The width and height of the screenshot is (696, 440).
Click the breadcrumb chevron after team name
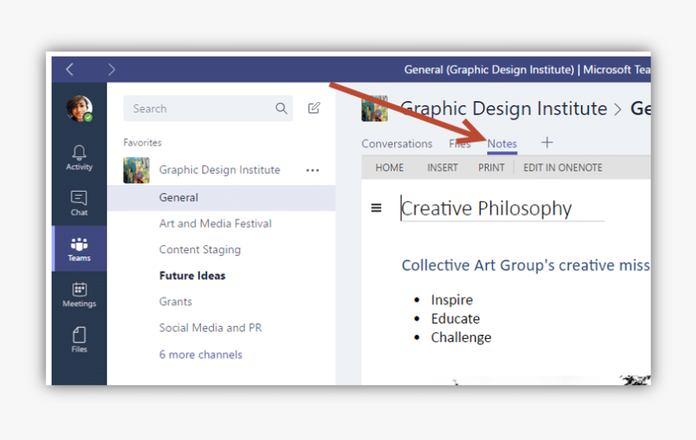click(x=617, y=109)
